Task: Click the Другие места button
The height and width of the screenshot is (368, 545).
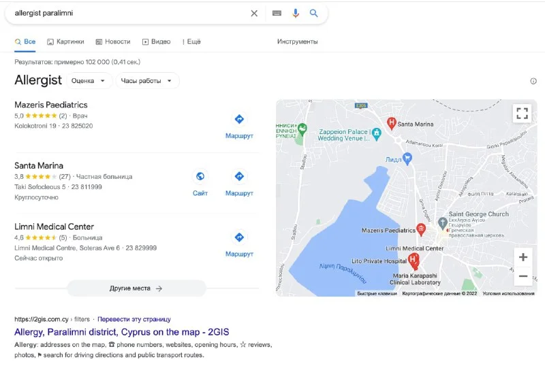Action: (136, 288)
